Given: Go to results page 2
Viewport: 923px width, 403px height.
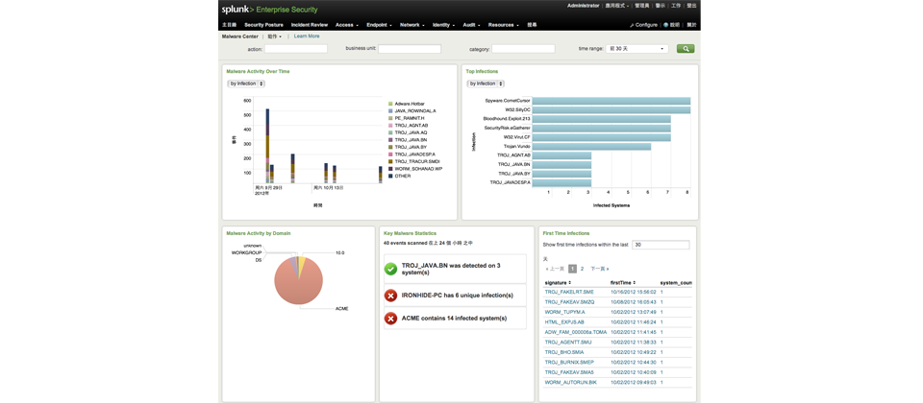Looking at the screenshot, I should 583,269.
